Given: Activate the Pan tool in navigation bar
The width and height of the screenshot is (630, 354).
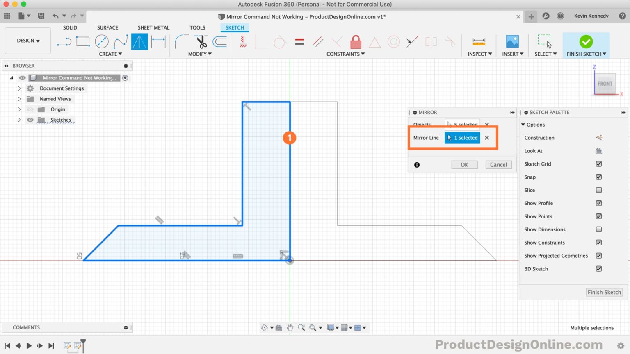Looking at the screenshot, I should [x=290, y=327].
